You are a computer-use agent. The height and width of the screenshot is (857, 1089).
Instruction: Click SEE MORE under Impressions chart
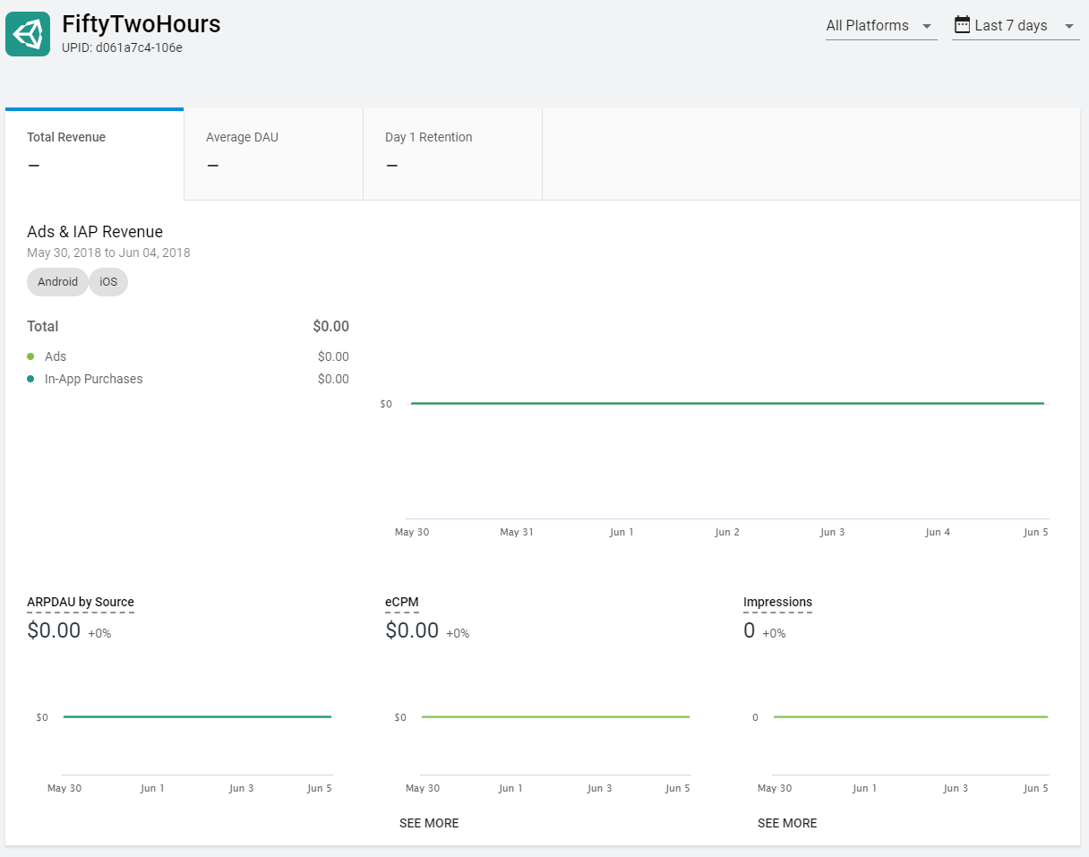[x=787, y=823]
